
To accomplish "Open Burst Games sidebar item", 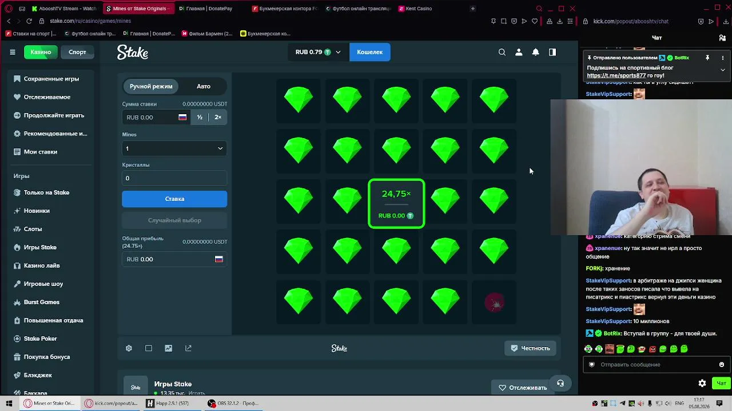I will (x=41, y=302).
